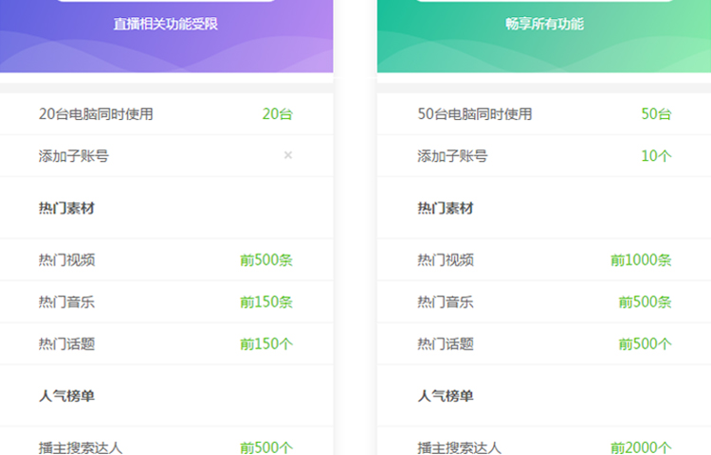Click the 前150个 hot topics value
711x455 pixels.
coord(266,344)
